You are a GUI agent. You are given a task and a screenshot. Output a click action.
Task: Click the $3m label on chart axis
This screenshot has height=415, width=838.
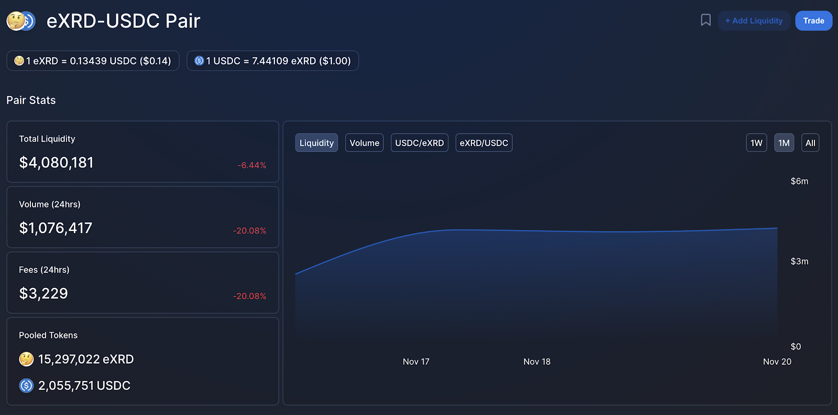pyautogui.click(x=799, y=261)
